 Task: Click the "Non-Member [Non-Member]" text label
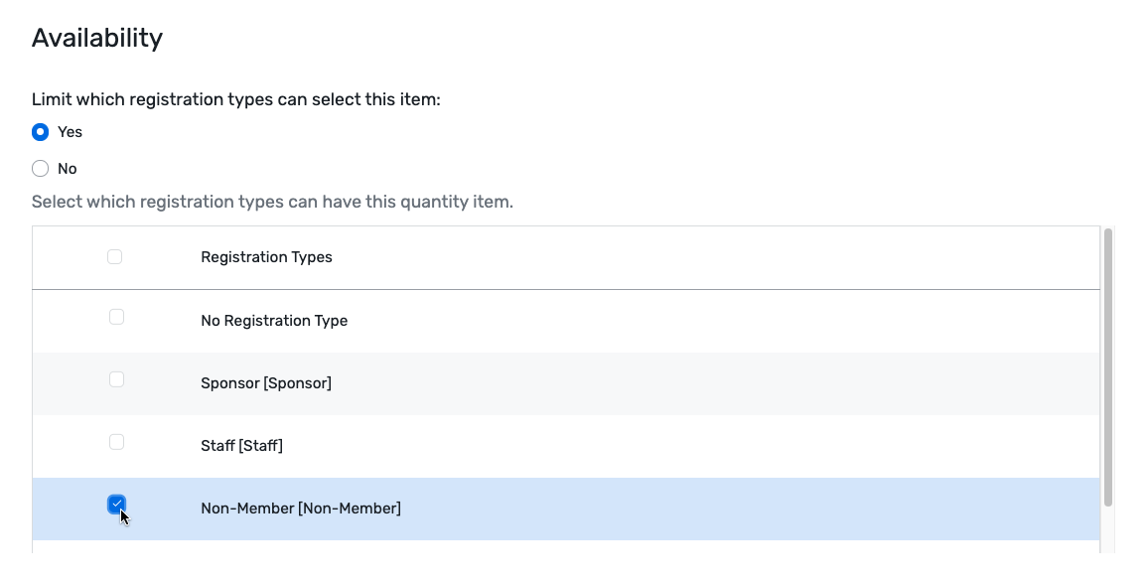click(x=301, y=508)
